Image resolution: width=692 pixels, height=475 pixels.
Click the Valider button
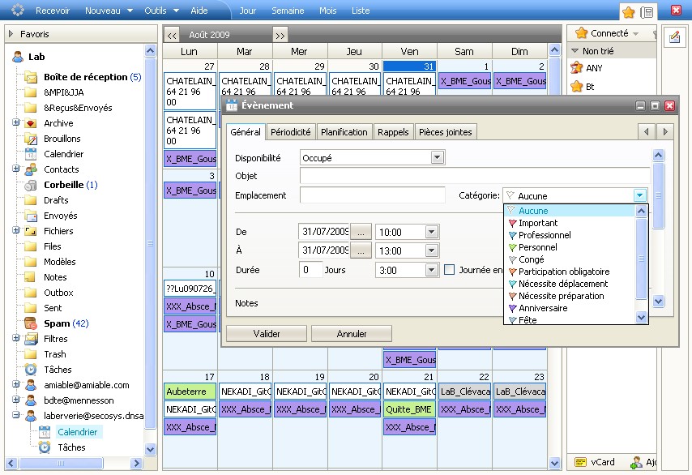click(267, 333)
